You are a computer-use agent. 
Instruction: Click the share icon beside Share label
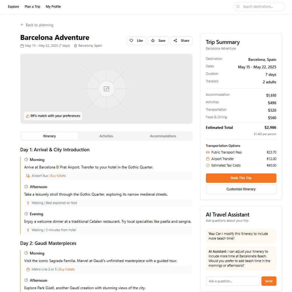click(175, 41)
